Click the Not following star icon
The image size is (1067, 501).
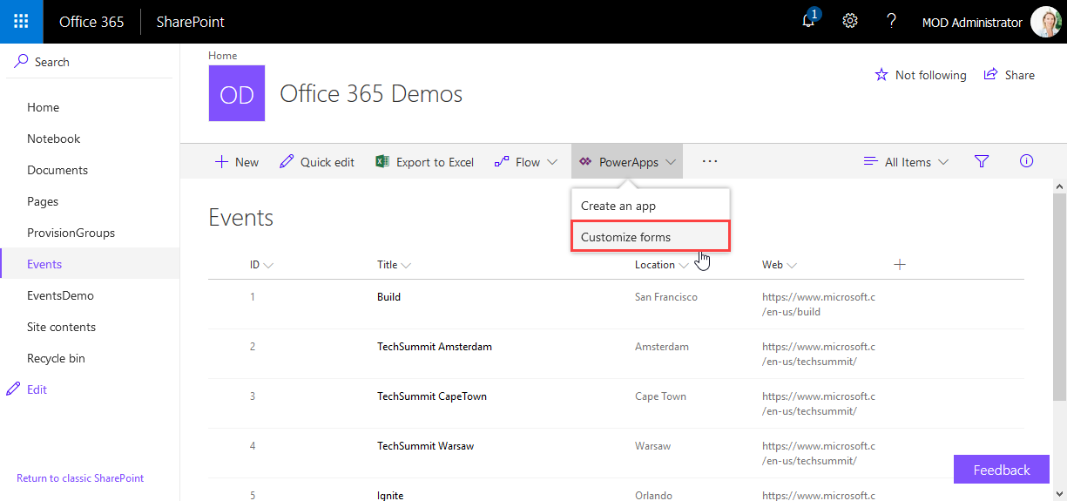click(881, 75)
